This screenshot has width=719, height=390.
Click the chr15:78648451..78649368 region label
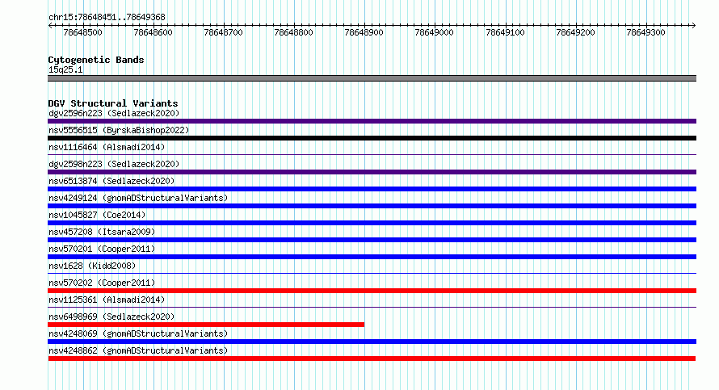tap(107, 18)
